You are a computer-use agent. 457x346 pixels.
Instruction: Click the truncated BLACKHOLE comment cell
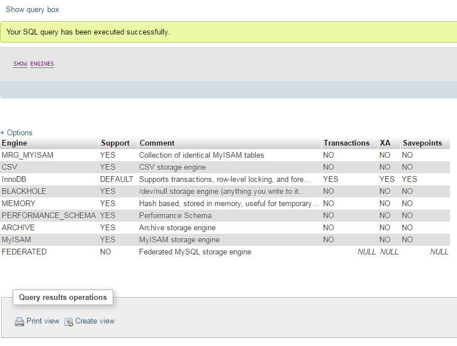(222, 191)
